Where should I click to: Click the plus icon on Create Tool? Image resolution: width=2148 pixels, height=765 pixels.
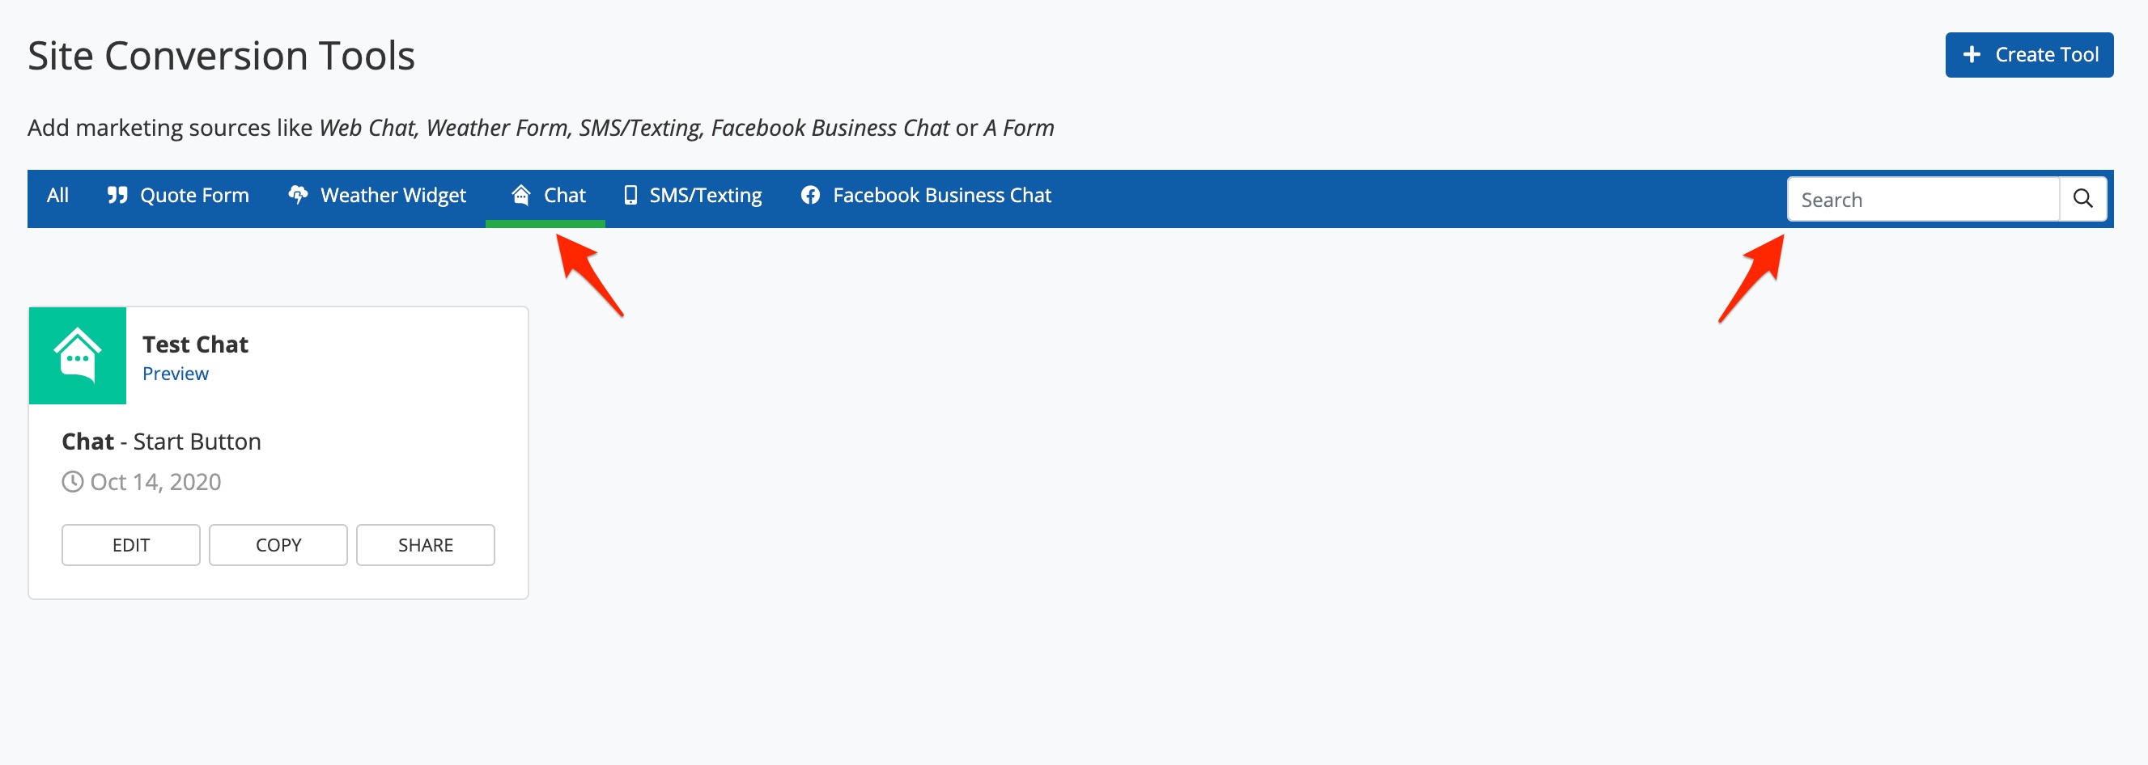point(1972,55)
